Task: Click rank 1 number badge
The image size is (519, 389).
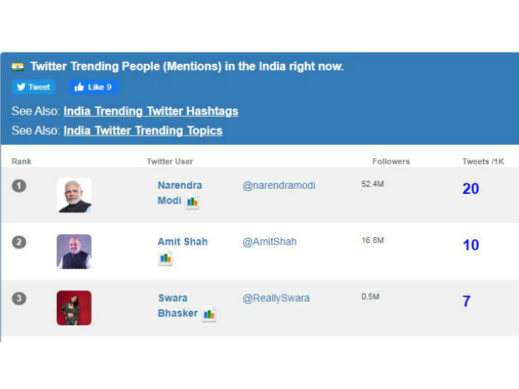Action: [19, 186]
